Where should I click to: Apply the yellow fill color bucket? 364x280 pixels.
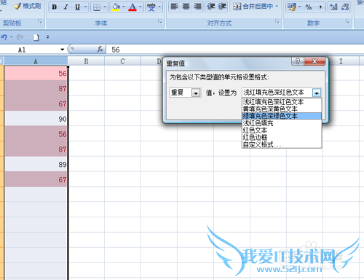click(116, 7)
